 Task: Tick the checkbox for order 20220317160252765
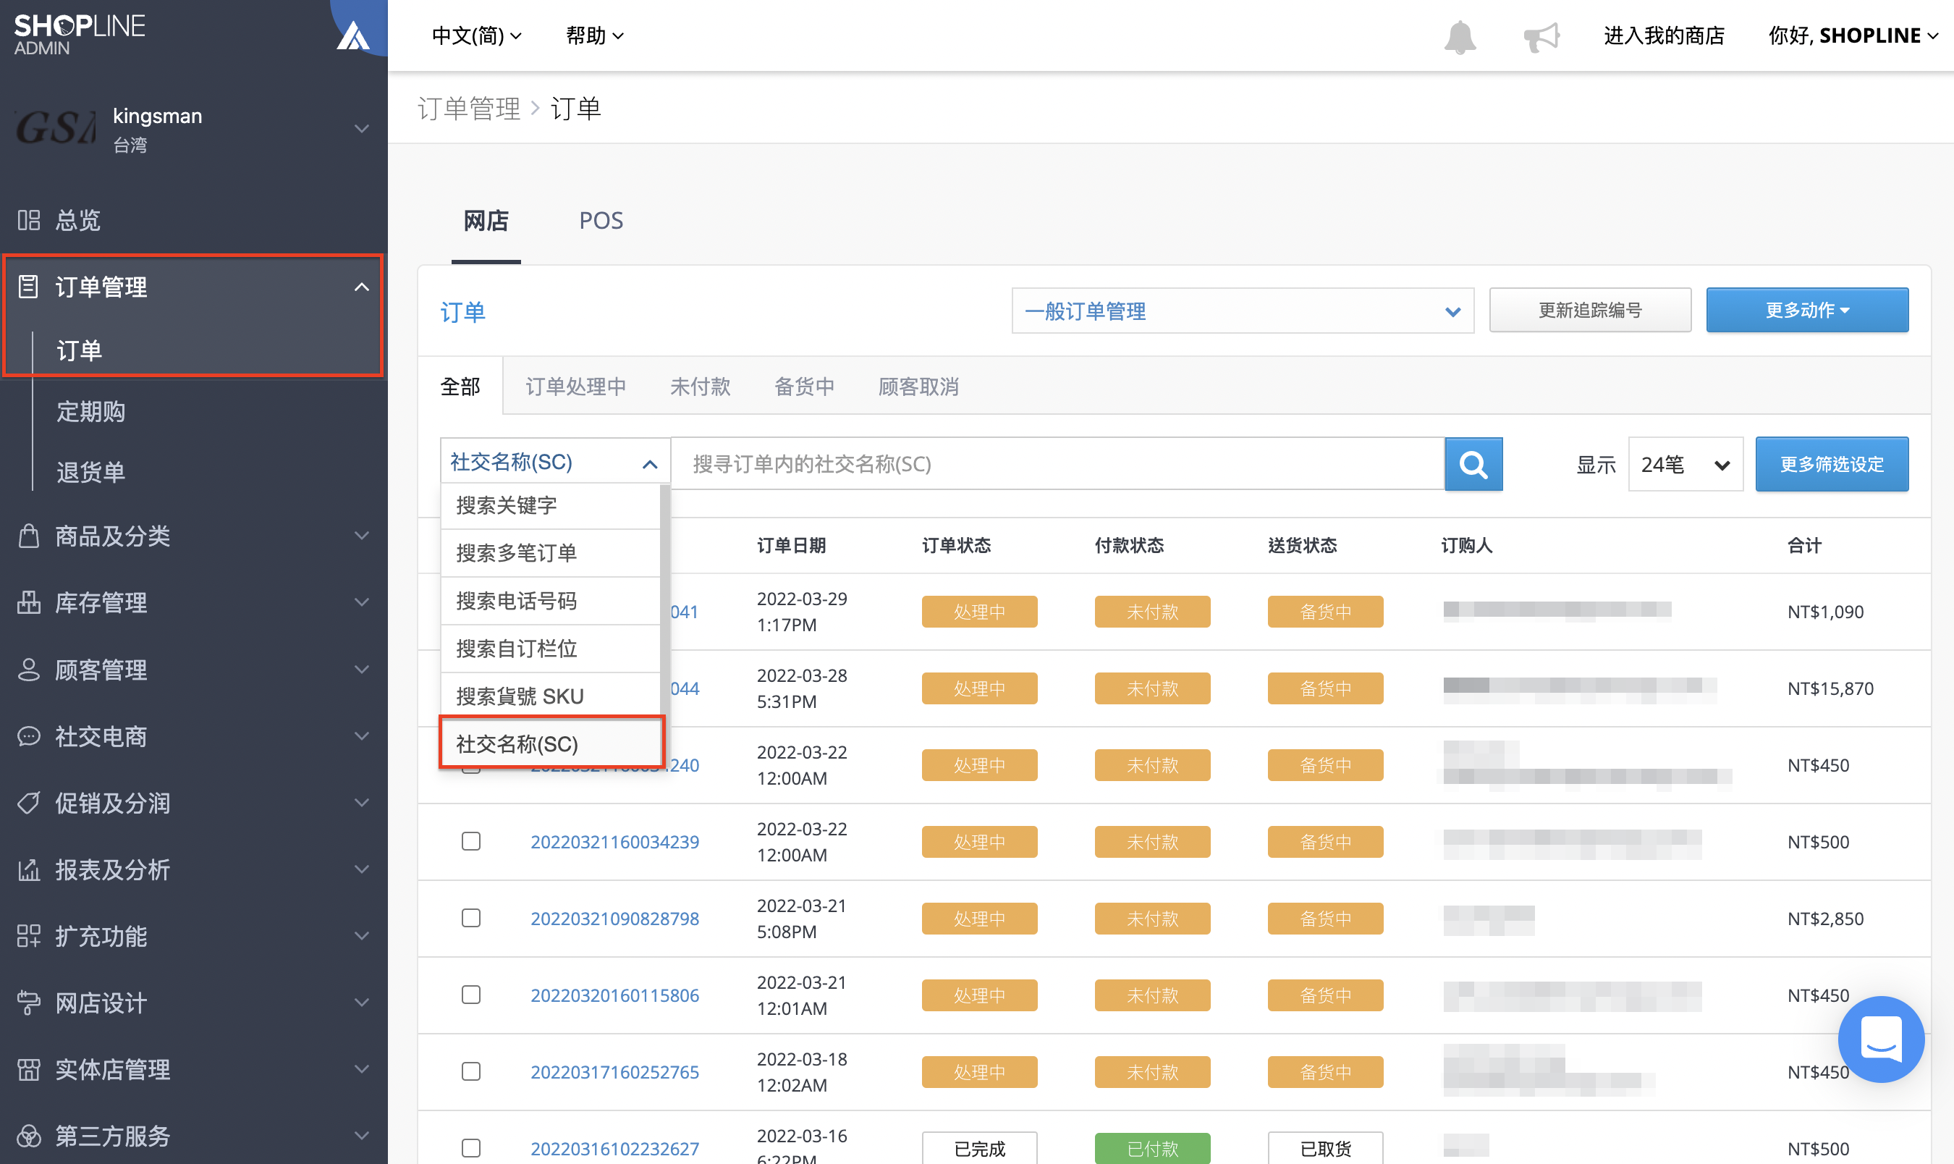470,1071
